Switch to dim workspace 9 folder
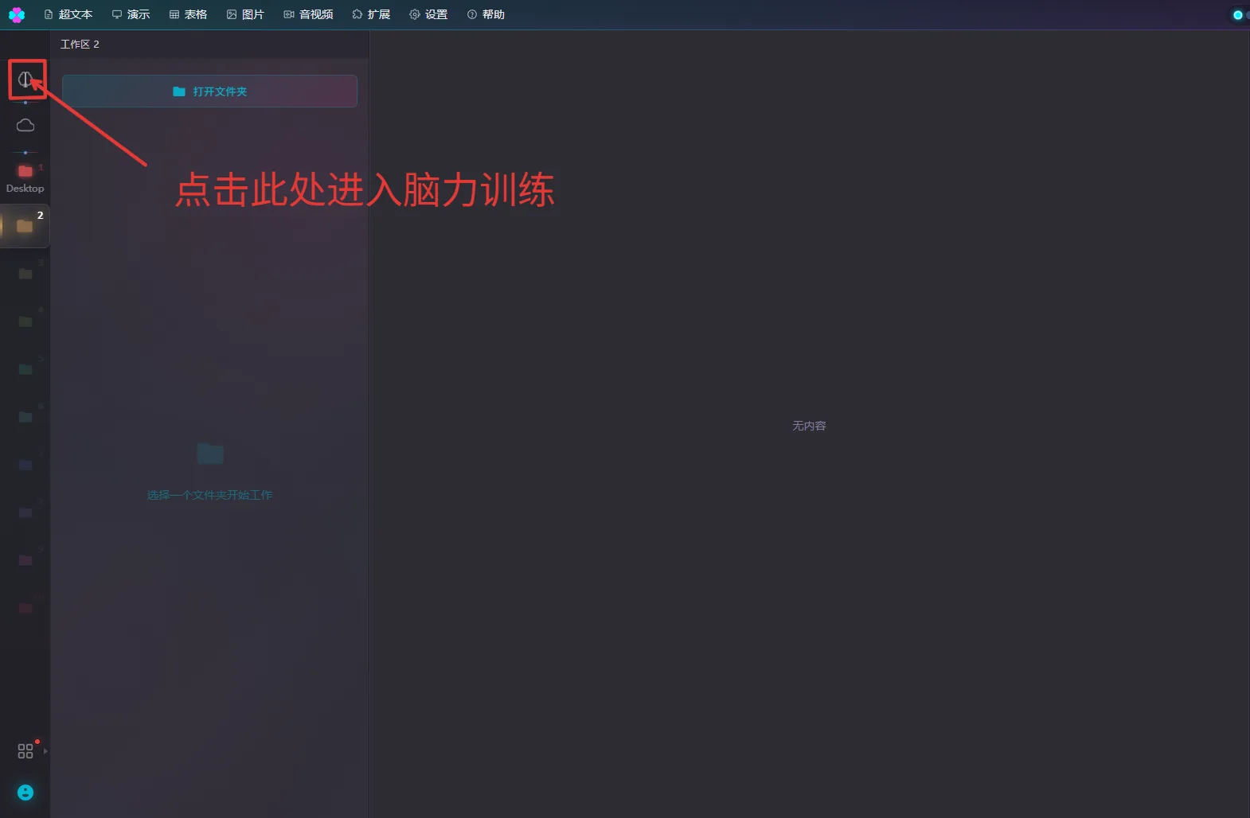This screenshot has height=818, width=1250. pyautogui.click(x=25, y=560)
